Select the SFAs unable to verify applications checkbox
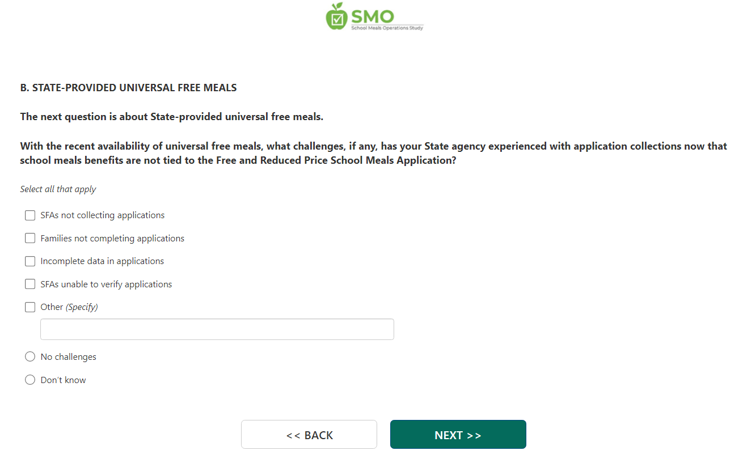 coord(30,284)
